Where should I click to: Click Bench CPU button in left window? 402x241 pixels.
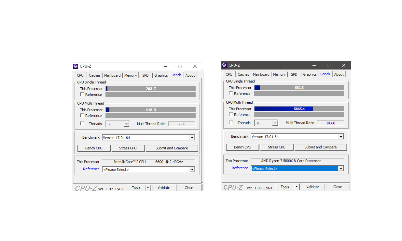(94, 148)
